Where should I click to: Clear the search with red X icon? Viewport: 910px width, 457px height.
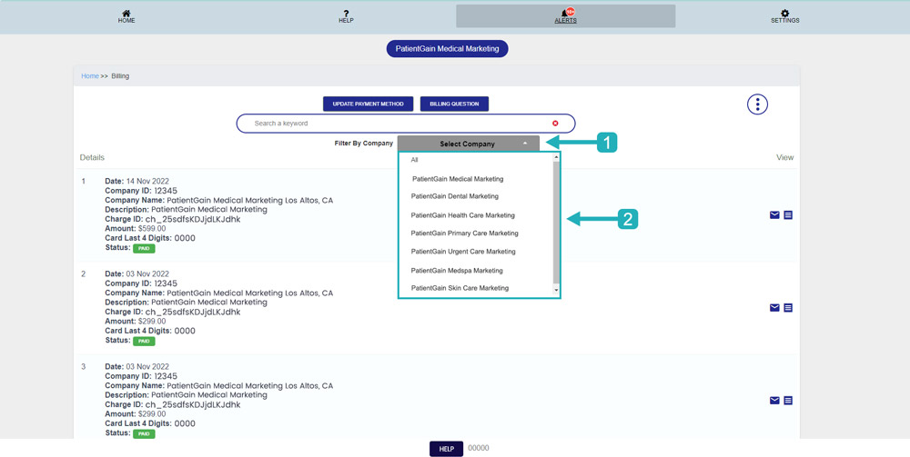coord(555,124)
